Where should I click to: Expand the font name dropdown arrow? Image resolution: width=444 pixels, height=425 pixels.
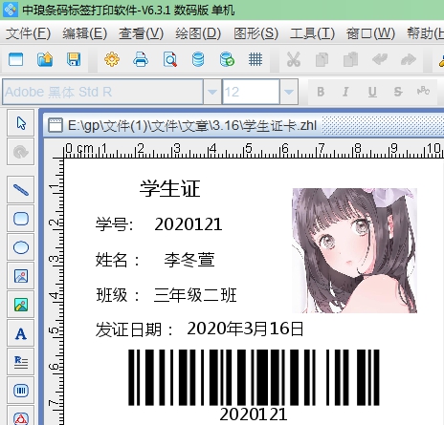(212, 92)
